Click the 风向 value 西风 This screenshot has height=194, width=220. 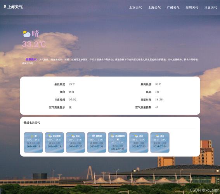71,92
